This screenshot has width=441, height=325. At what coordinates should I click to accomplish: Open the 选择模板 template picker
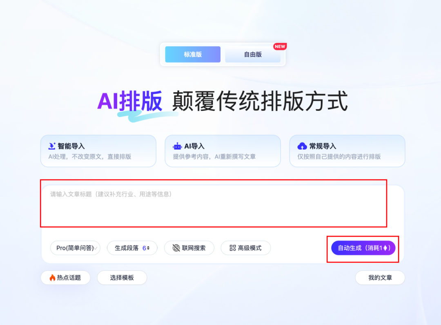point(122,278)
